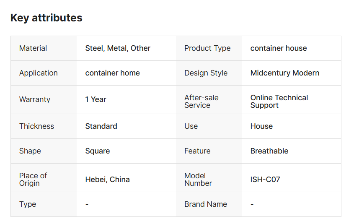
Task: Click the ISH-C07 model number
Action: tap(265, 180)
